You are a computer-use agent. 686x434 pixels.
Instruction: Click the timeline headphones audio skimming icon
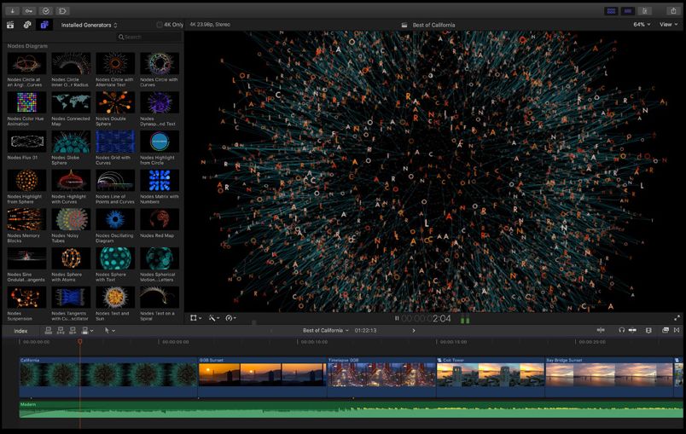point(622,330)
